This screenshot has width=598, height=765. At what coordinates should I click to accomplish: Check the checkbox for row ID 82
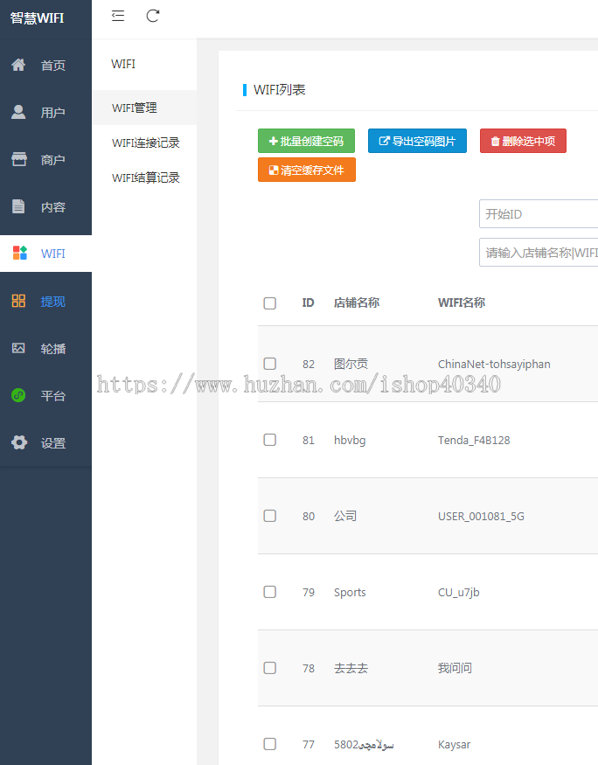pos(270,364)
